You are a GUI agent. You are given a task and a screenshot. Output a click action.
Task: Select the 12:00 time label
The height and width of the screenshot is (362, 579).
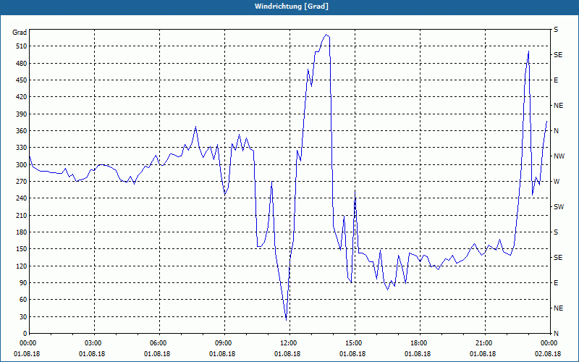coord(289,343)
